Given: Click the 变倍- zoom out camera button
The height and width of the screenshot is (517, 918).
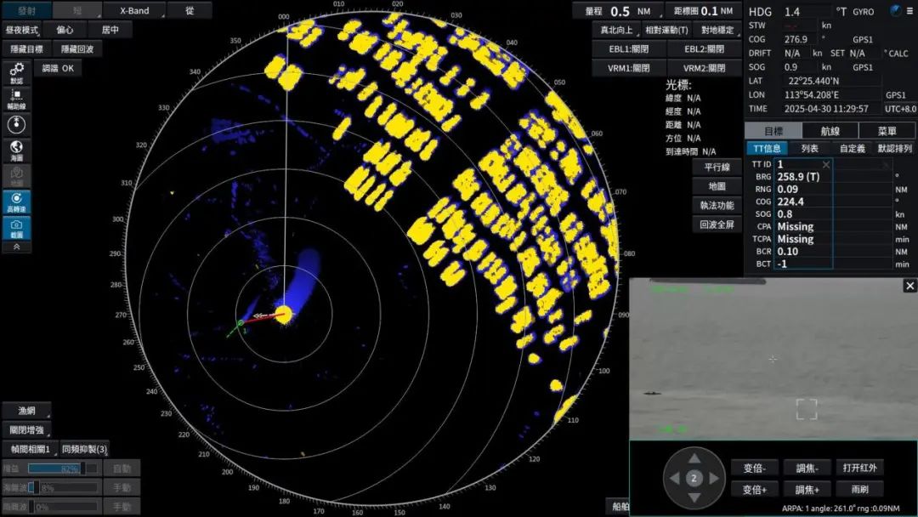Looking at the screenshot, I should pyautogui.click(x=755, y=468).
